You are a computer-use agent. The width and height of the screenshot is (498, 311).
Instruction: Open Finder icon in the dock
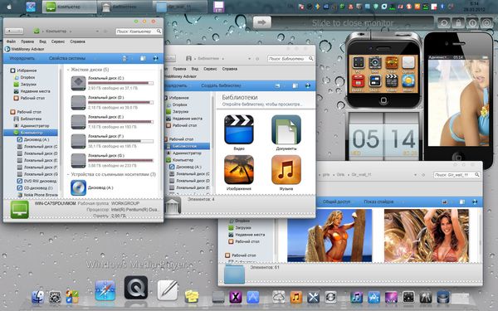coord(38,297)
